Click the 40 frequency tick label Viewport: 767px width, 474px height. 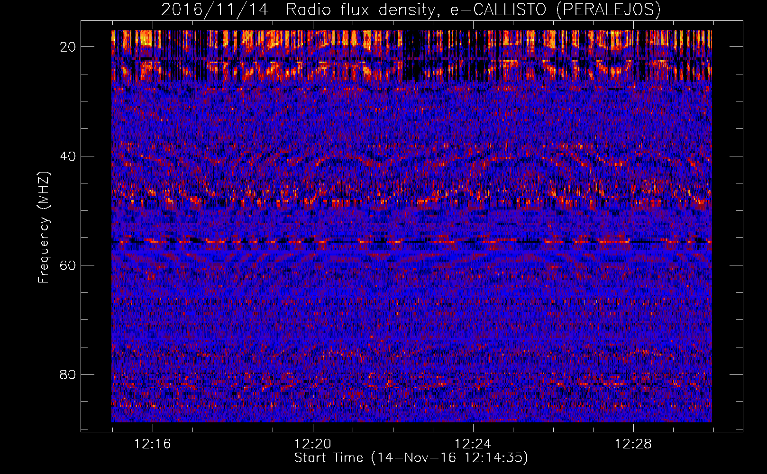[x=68, y=156]
